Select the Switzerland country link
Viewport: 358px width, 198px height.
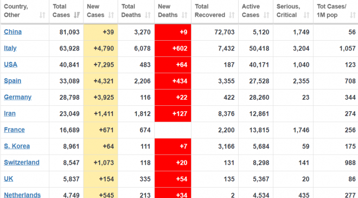click(x=22, y=162)
